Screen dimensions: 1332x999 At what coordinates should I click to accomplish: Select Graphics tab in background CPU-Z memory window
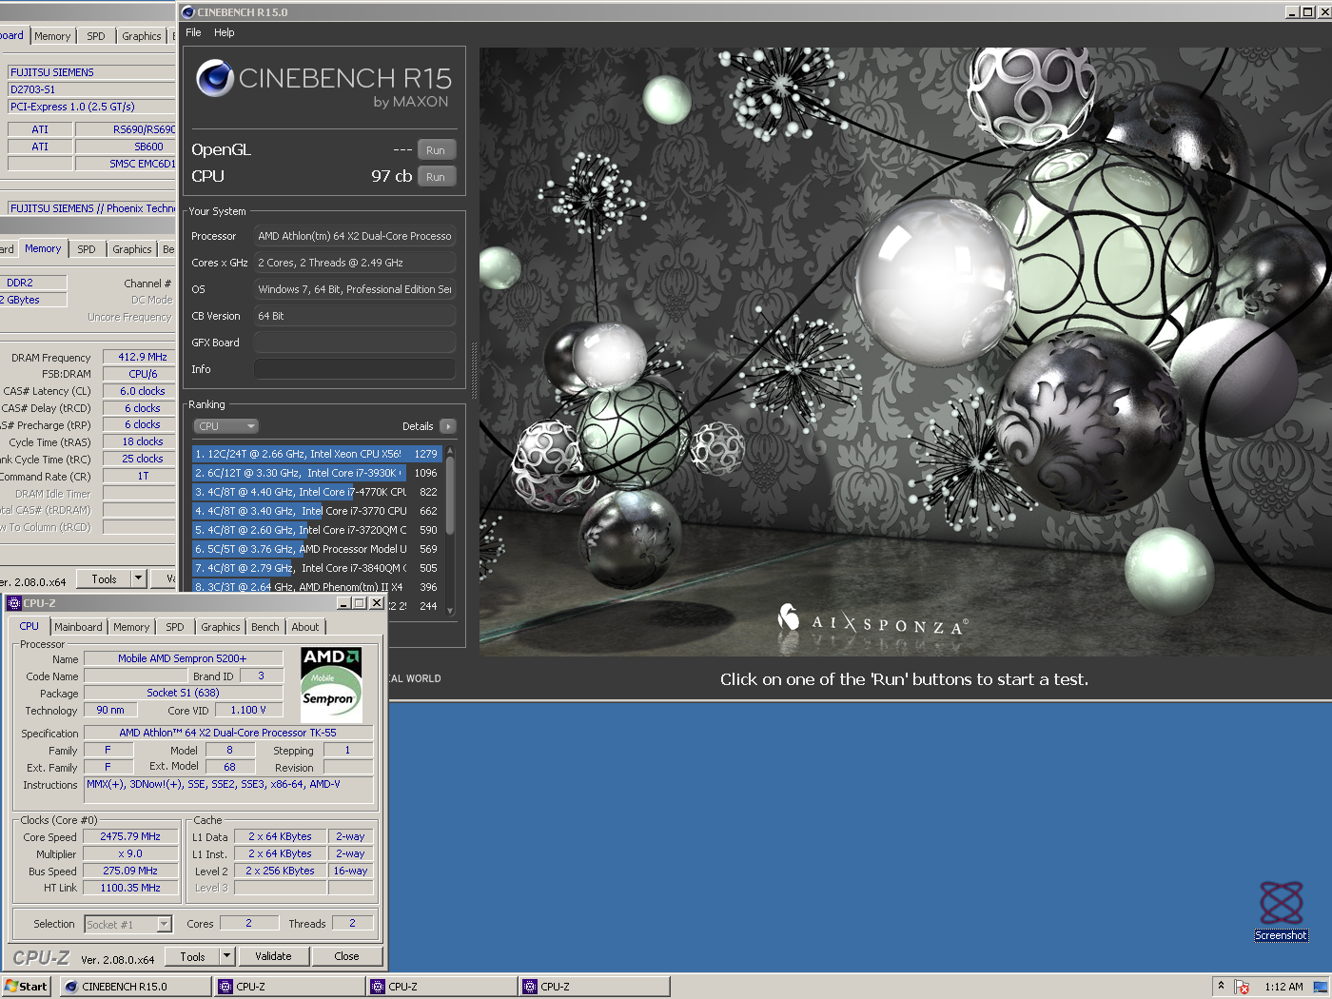coord(132,249)
